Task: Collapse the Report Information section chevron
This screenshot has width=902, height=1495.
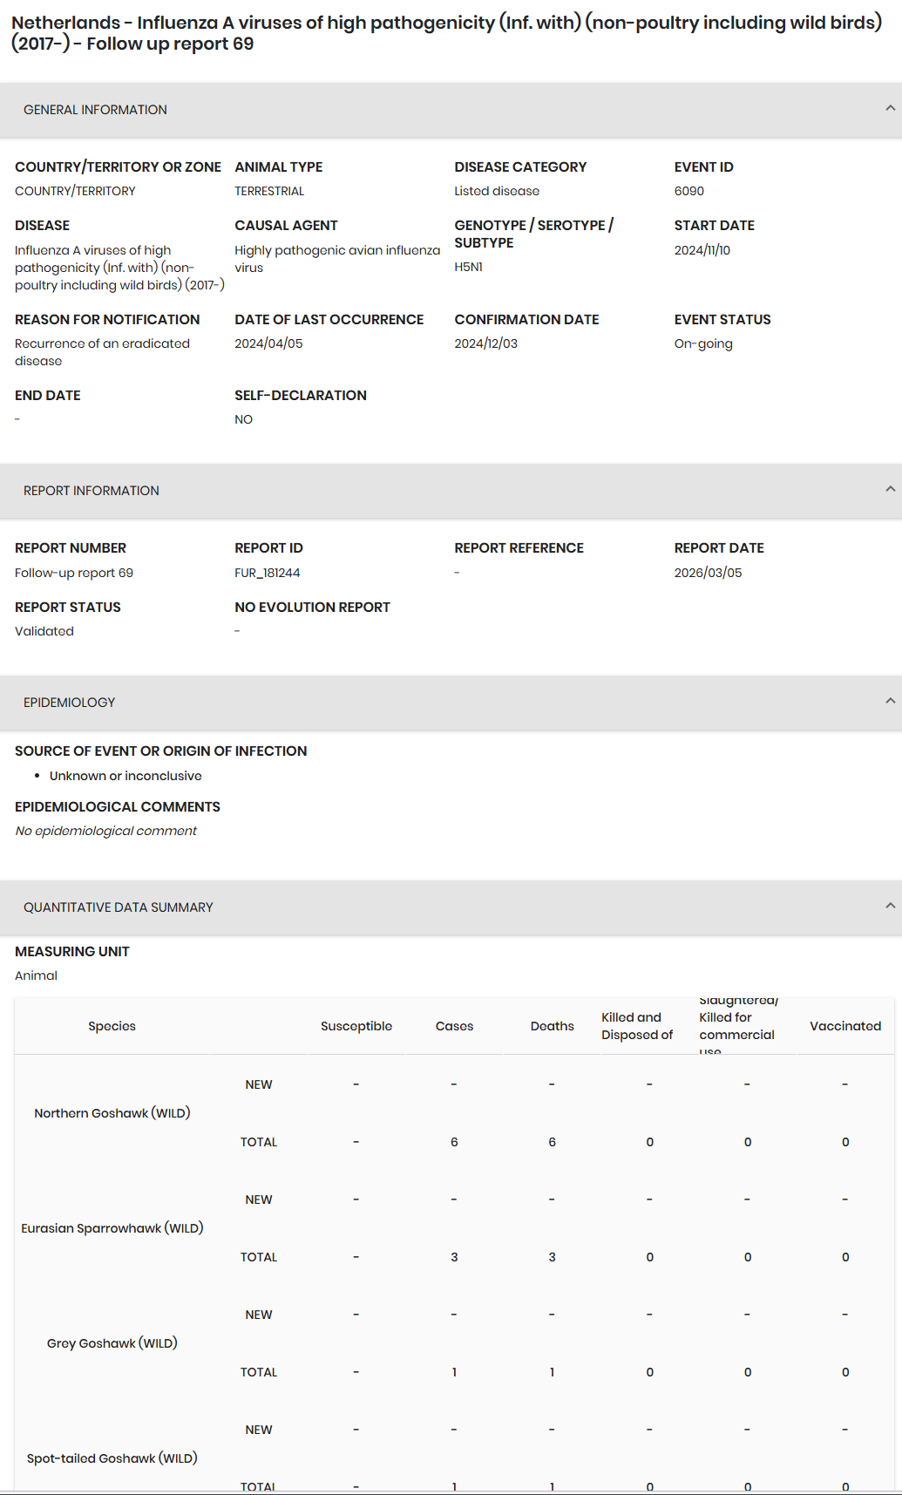Action: (x=890, y=489)
